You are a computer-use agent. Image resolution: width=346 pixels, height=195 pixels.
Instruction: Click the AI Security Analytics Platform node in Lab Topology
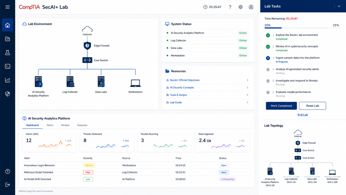click(270, 172)
